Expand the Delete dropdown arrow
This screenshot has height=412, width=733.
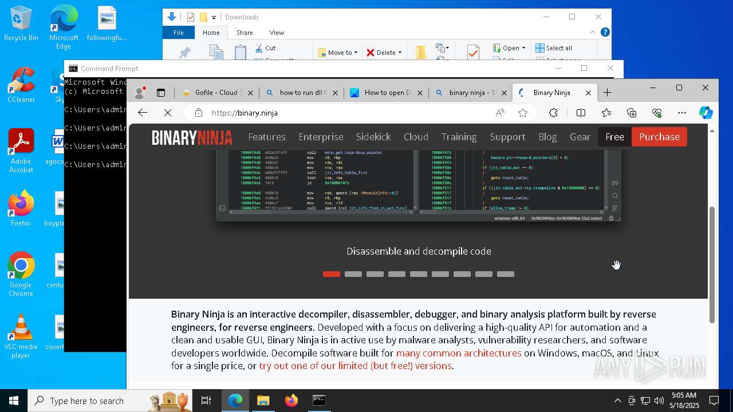(x=400, y=53)
